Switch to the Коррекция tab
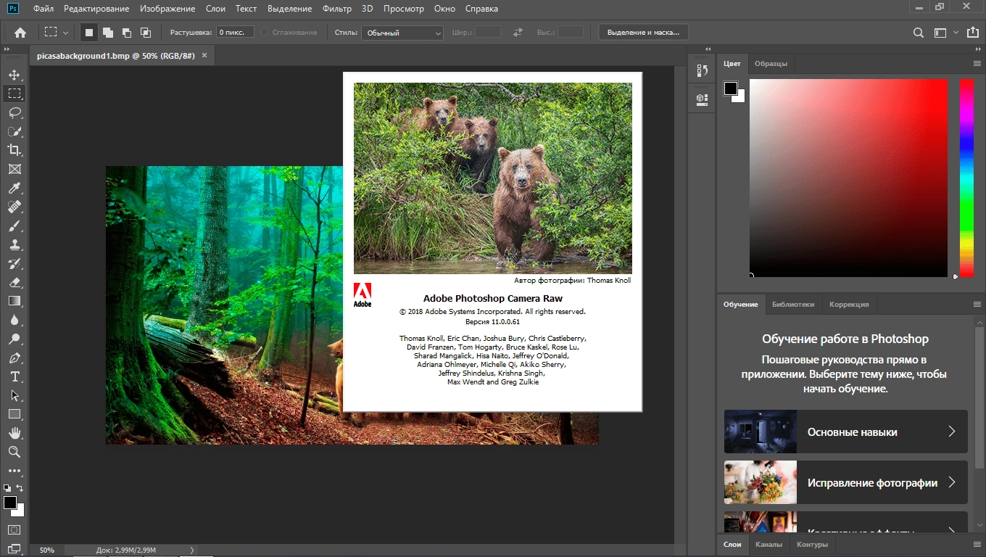986x557 pixels. tap(850, 305)
